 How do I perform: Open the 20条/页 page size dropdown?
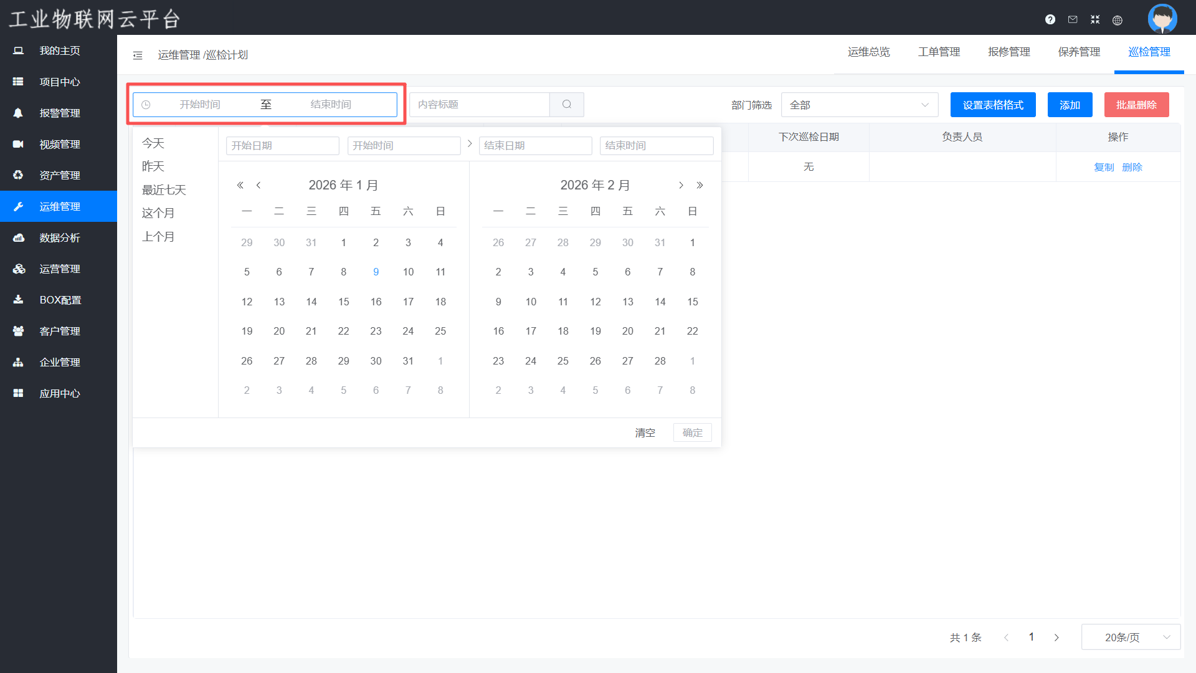1131,637
